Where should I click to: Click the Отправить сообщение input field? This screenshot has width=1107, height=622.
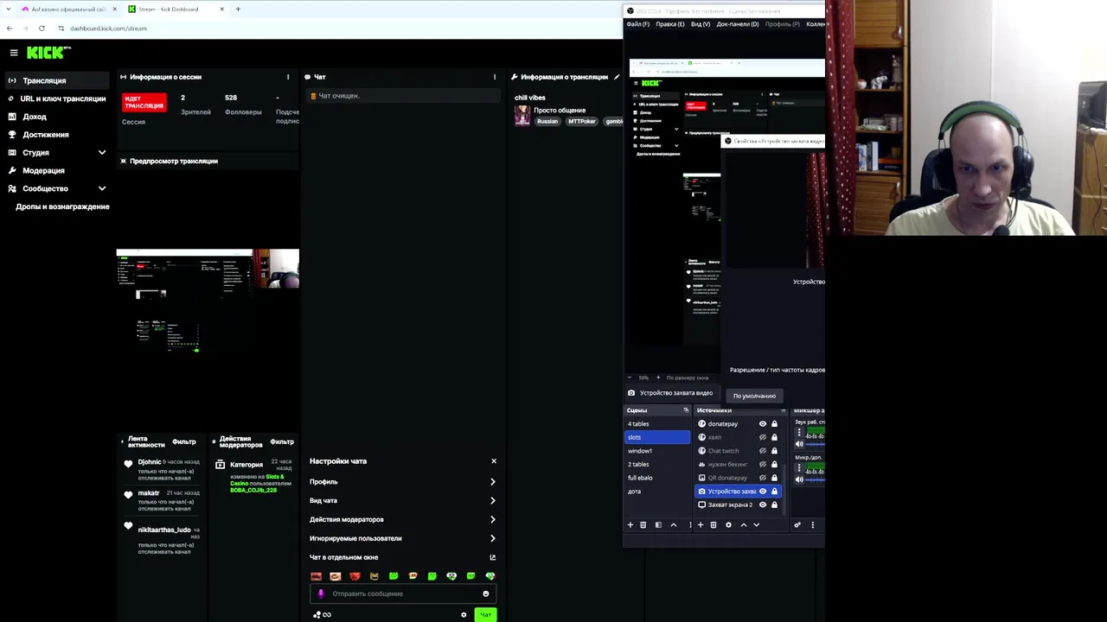click(403, 593)
